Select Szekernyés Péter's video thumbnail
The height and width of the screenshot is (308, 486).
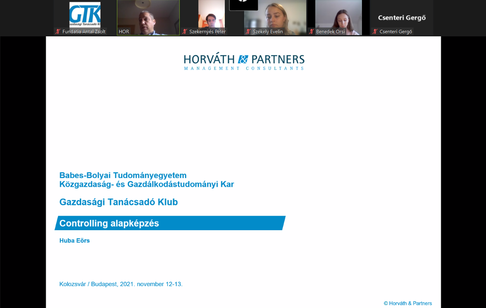coord(211,14)
